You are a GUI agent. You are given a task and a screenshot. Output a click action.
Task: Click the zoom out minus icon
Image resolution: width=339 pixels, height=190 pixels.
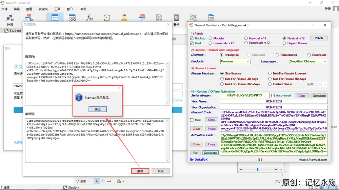(x=241, y=169)
